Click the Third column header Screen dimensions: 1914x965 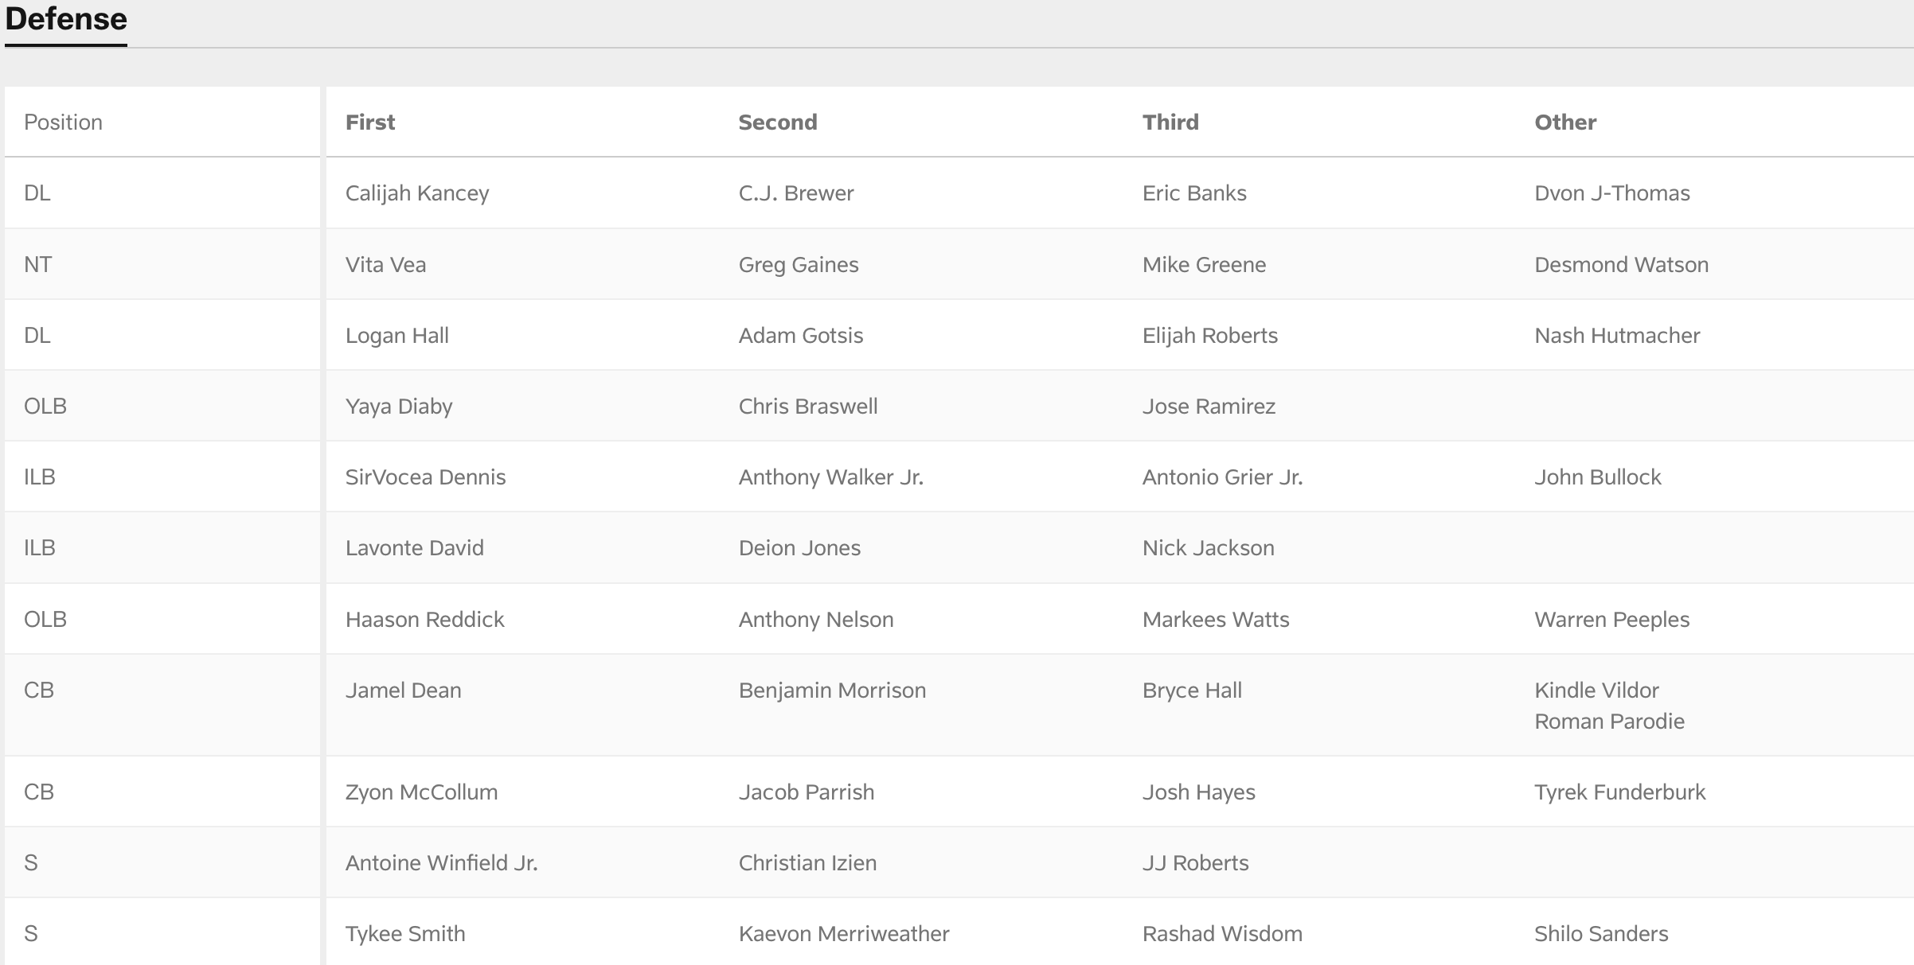(1170, 123)
